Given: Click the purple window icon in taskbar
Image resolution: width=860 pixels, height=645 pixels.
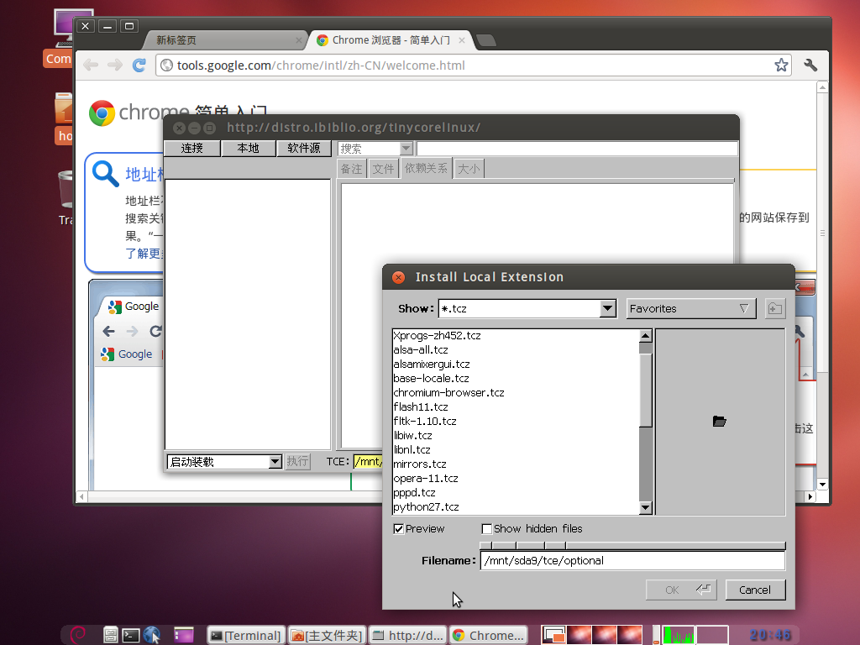Looking at the screenshot, I should point(184,635).
